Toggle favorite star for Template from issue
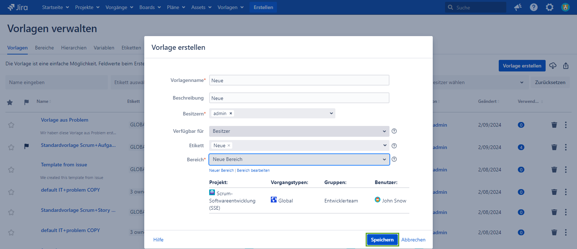577x249 pixels. tap(11, 170)
